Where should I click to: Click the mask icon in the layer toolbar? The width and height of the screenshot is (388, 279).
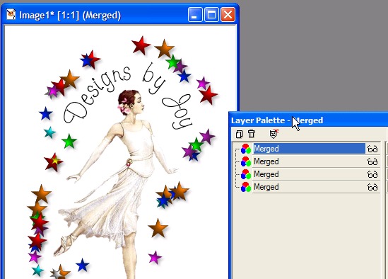pyautogui.click(x=274, y=134)
